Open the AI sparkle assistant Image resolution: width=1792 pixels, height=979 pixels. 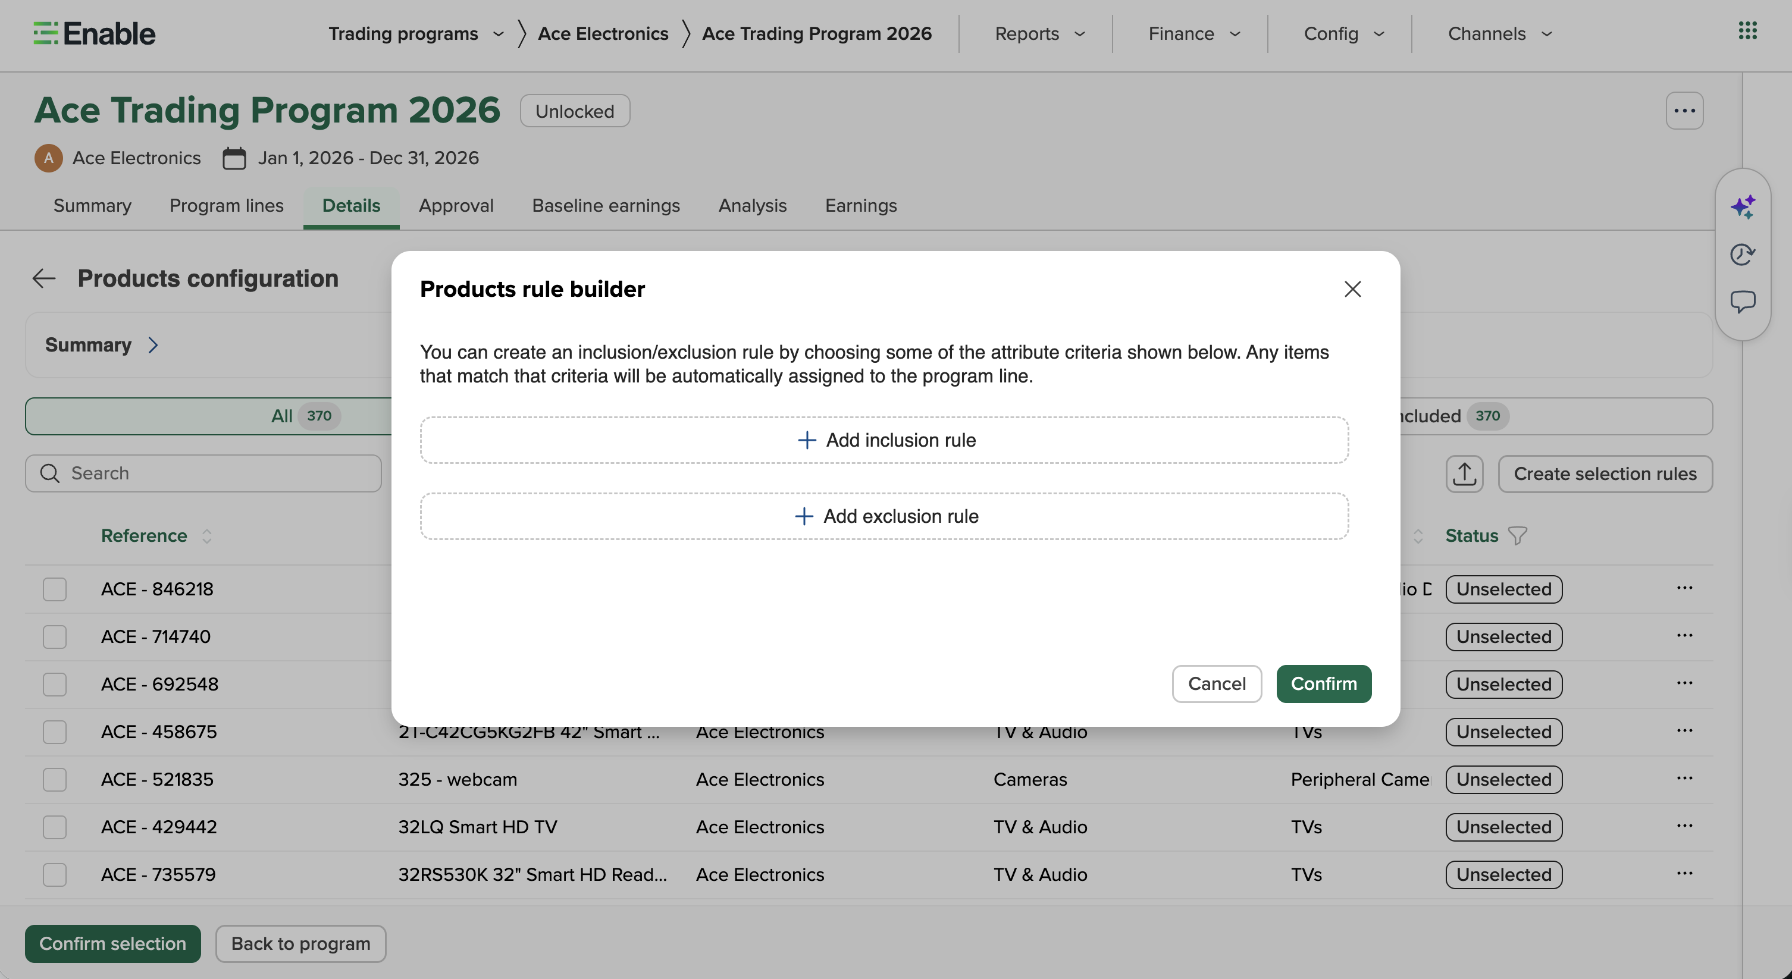[x=1743, y=206]
